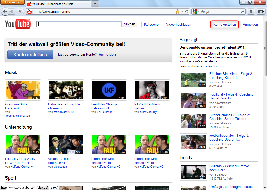Viewport: 267px width, 190px height.
Task: Expand the Google search engine dropdown
Action: pyautogui.click(x=196, y=11)
